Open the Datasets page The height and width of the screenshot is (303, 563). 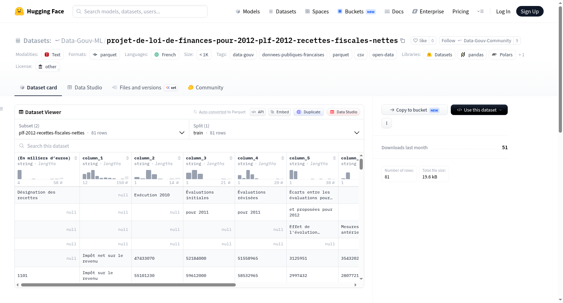[x=282, y=11]
